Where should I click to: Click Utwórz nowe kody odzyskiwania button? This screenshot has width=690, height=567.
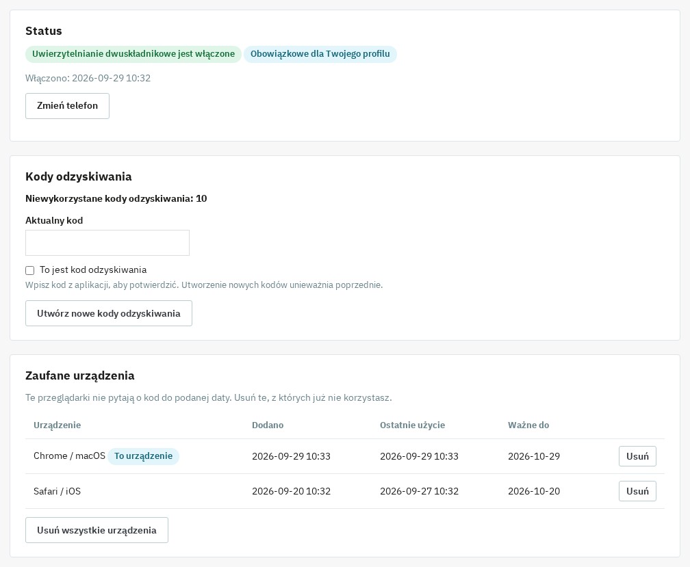[x=109, y=313]
